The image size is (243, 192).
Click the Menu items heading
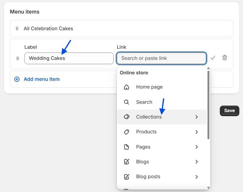pos(25,12)
